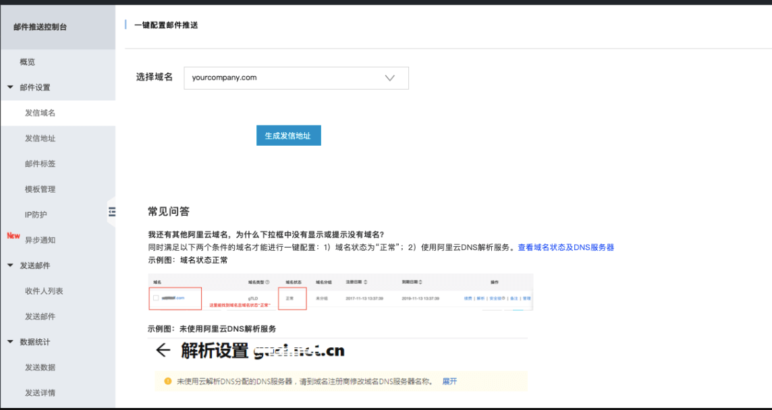Open 概览 from the sidebar menu
This screenshot has width=772, height=410.
[27, 61]
